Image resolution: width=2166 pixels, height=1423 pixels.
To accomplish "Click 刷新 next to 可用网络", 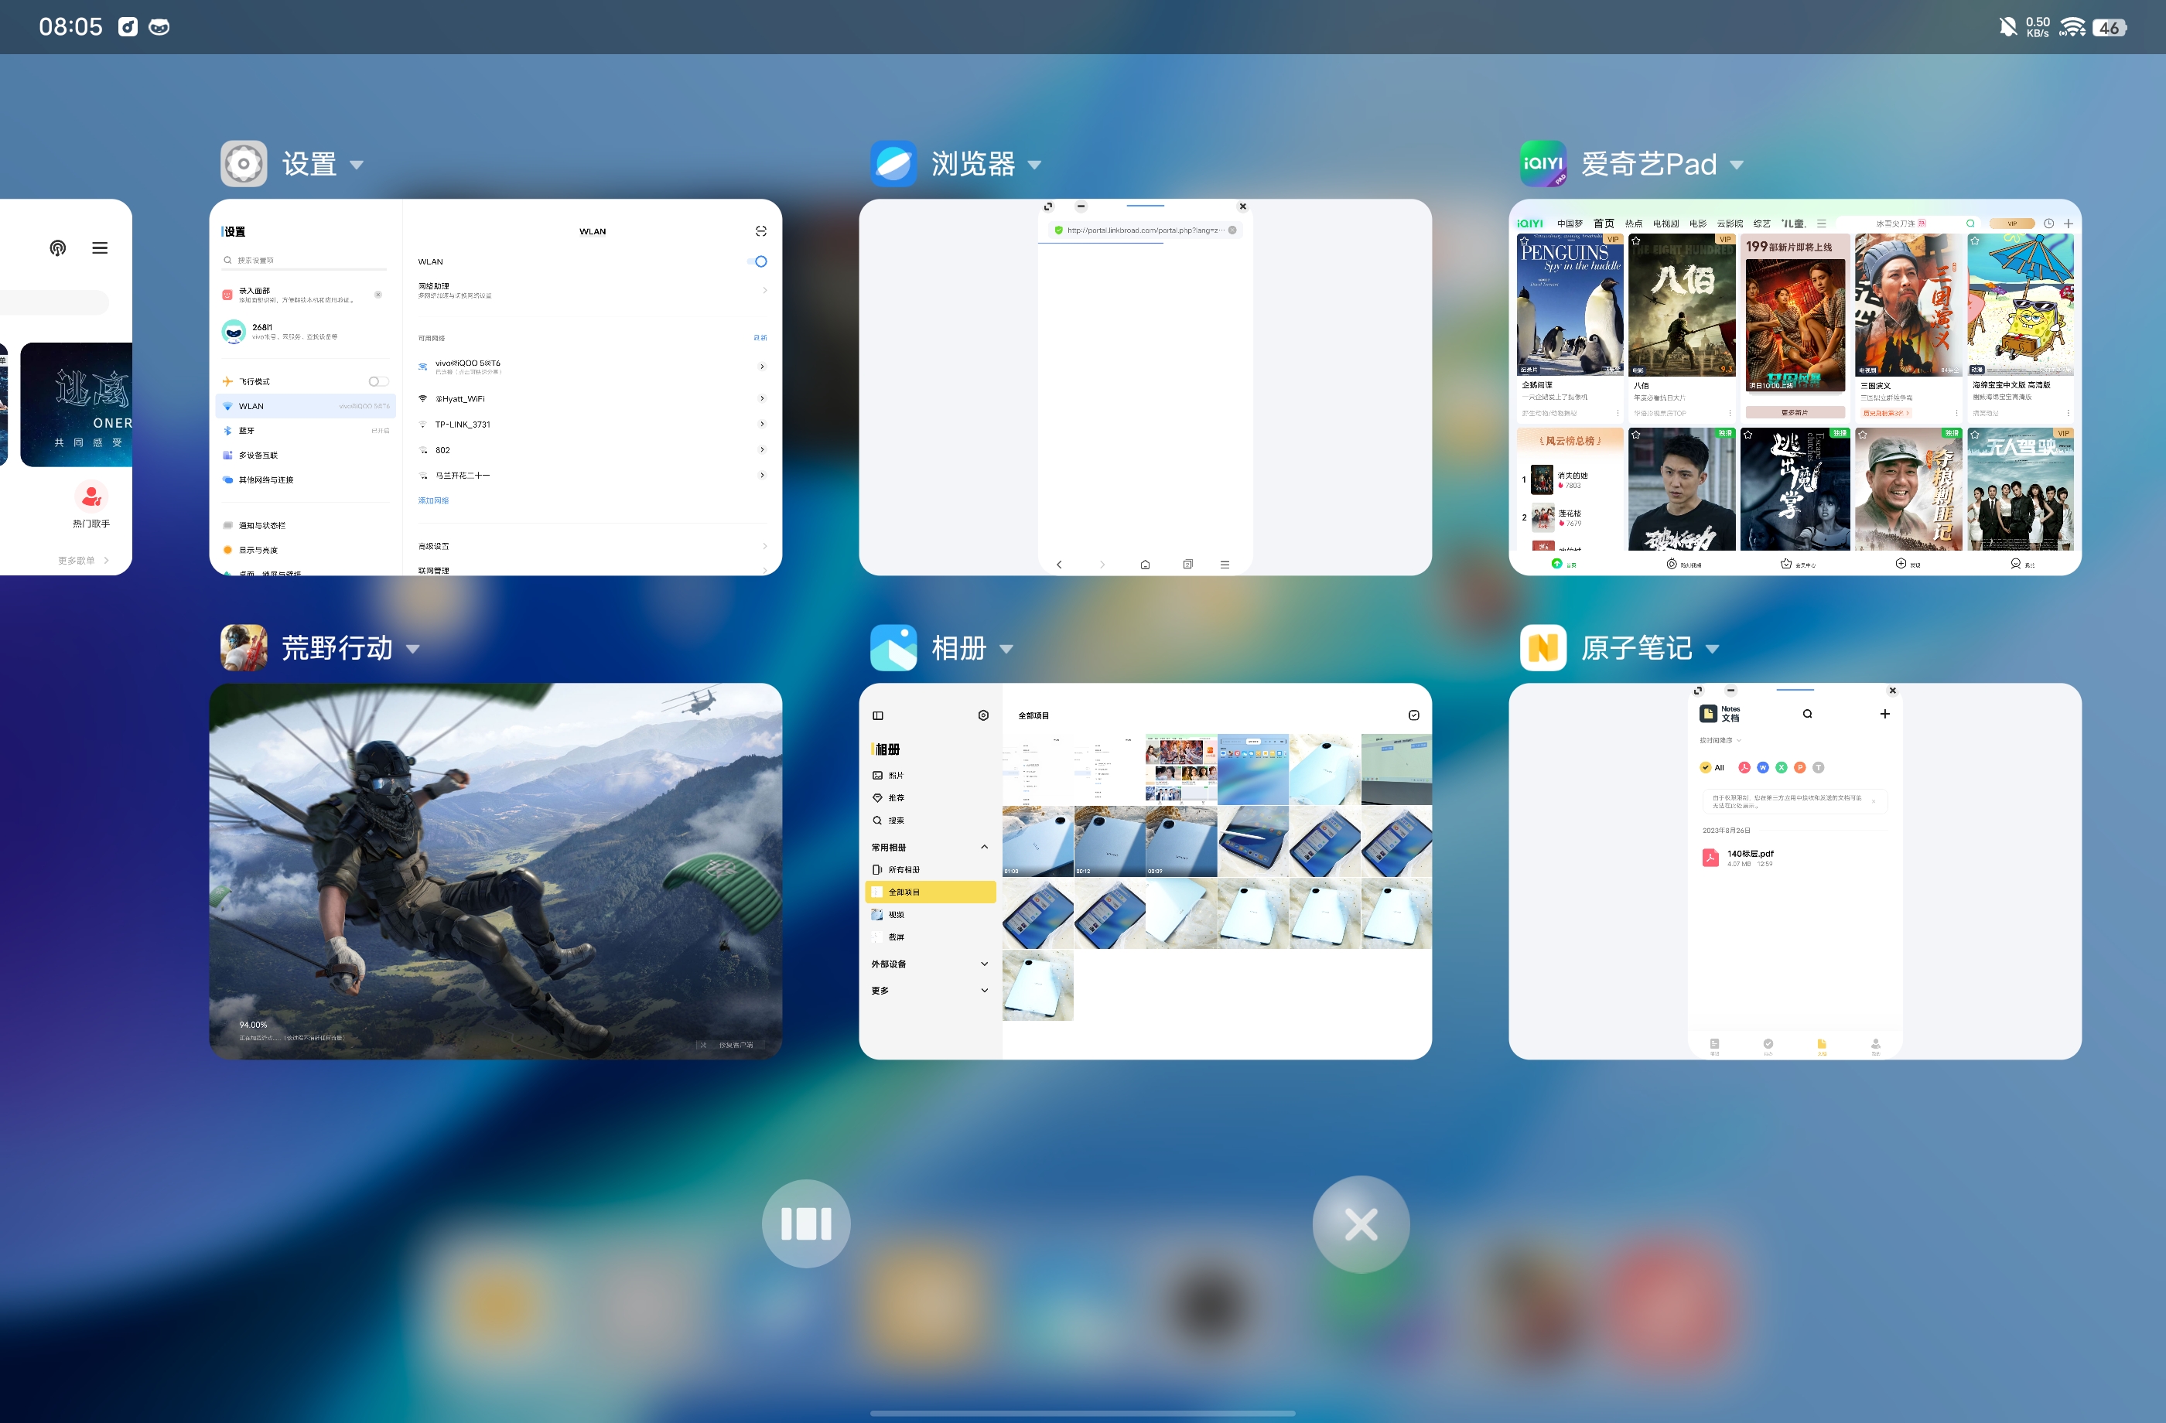I will (x=760, y=337).
